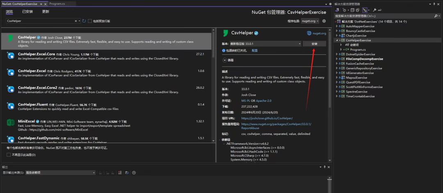Select the CsvHelper.FastDynamic package row
The image size is (443, 193).
point(106,139)
